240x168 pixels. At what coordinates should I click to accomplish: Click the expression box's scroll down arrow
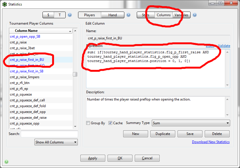point(227,85)
